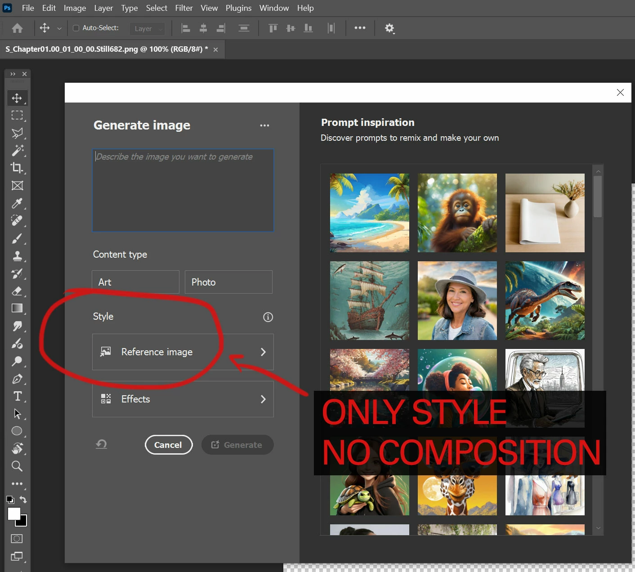Open the Filter menu
Viewport: 635px width, 572px height.
[184, 8]
